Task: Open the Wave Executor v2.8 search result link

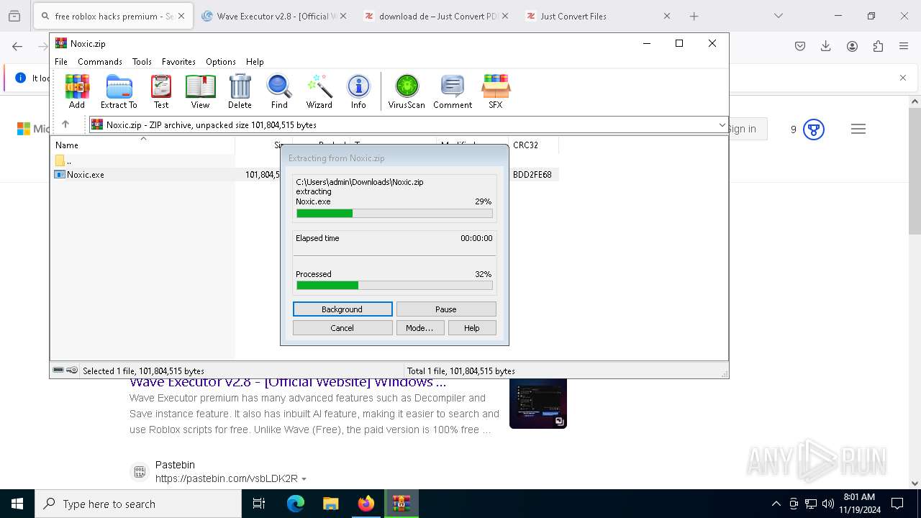Action: click(x=288, y=383)
